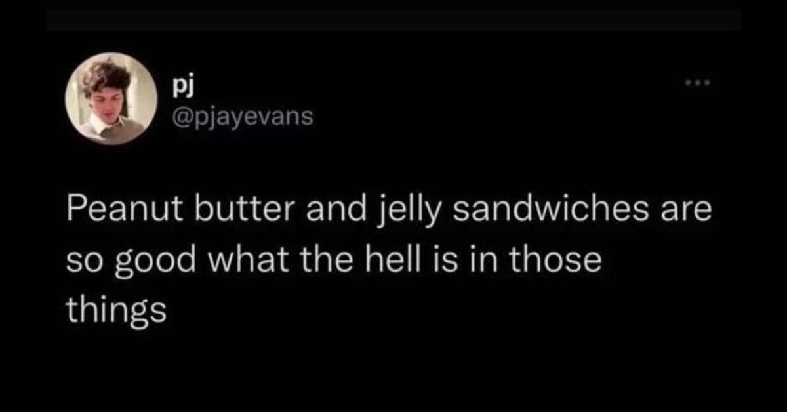The image size is (787, 412).
Task: Open pj's profile picture
Action: pos(111,98)
